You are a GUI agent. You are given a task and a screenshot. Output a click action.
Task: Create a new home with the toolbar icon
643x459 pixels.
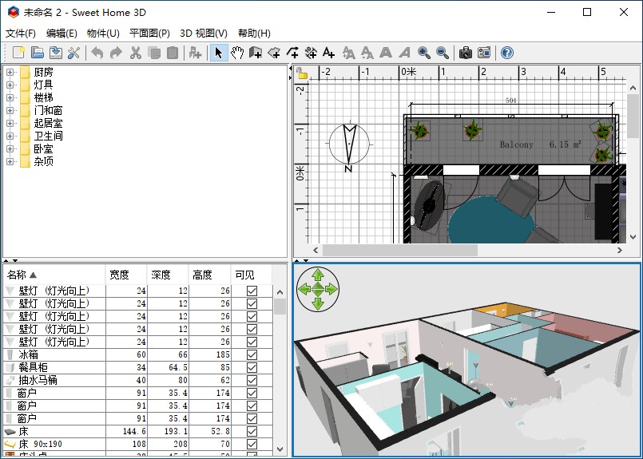tap(19, 53)
